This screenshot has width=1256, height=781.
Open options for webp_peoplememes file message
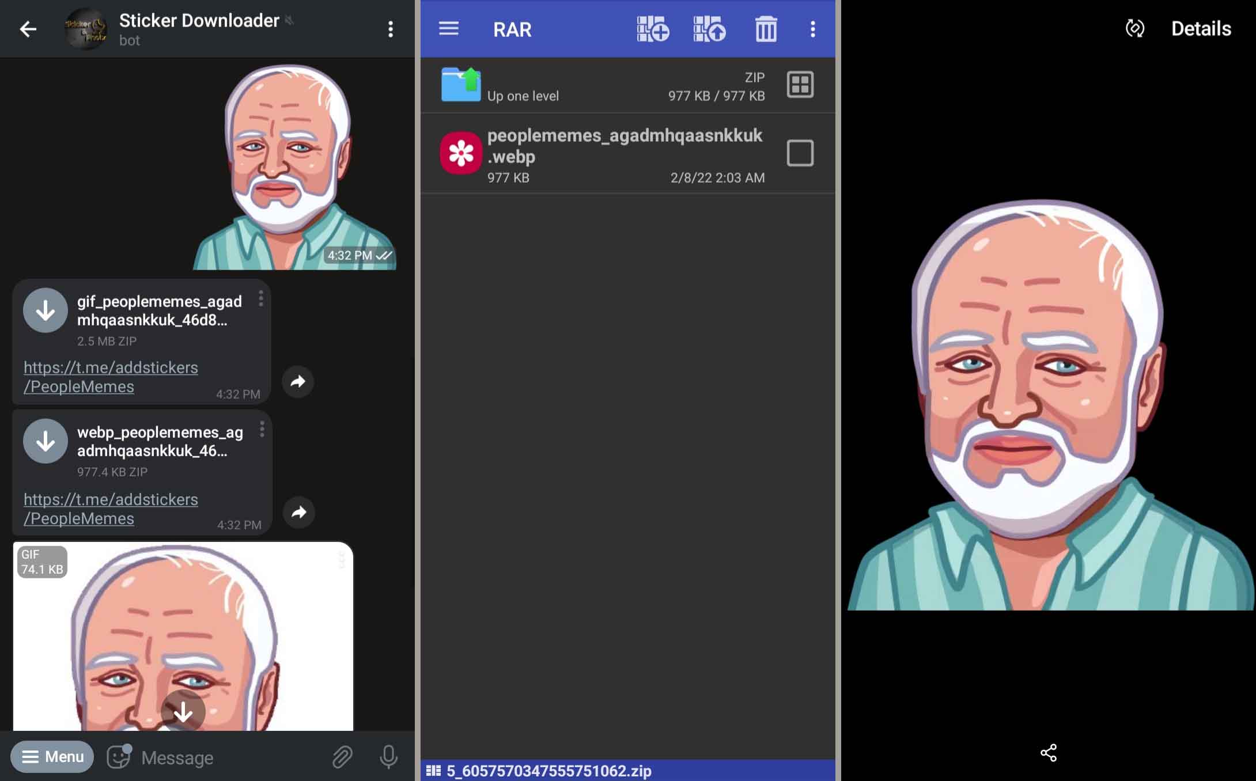262,429
